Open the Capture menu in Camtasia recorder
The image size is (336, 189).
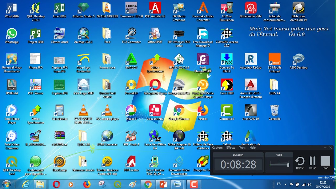pyautogui.click(x=217, y=148)
